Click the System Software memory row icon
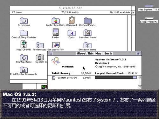Screen dimensions: 159x119 point(54,78)
